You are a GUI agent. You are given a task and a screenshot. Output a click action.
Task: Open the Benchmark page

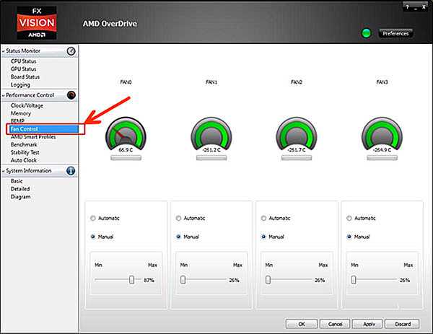coord(24,145)
